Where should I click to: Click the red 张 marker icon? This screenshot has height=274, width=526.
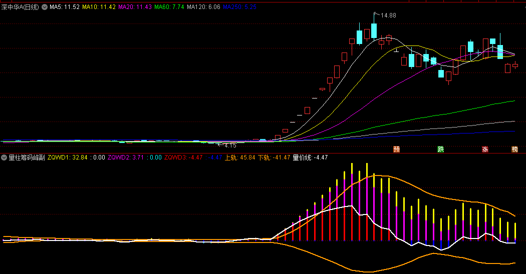(485, 149)
